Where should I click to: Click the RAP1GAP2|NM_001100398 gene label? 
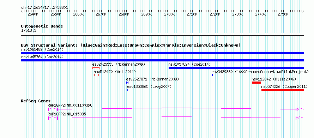[70, 105]
